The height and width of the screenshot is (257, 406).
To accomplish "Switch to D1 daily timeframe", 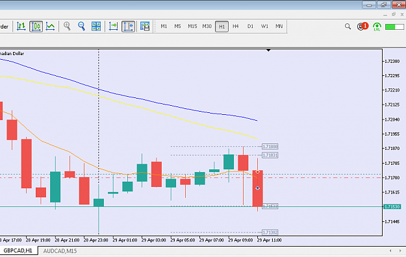I will click(x=250, y=27).
